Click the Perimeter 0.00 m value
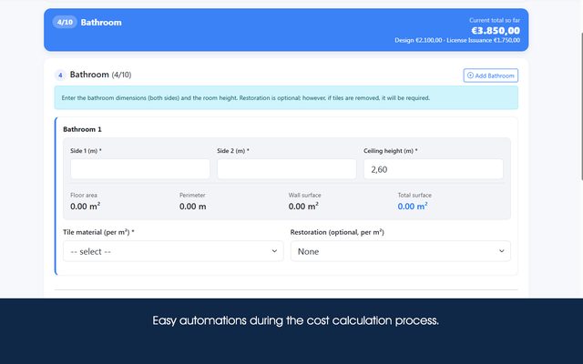This screenshot has width=583, height=364. point(192,207)
